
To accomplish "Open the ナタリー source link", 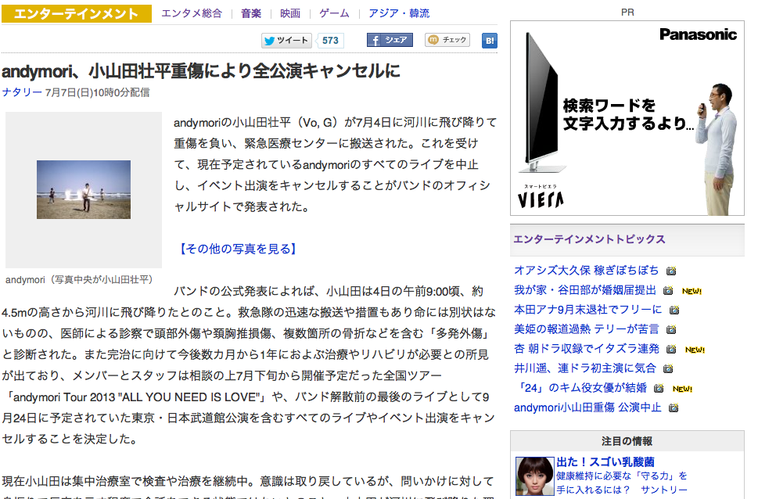I will [22, 92].
